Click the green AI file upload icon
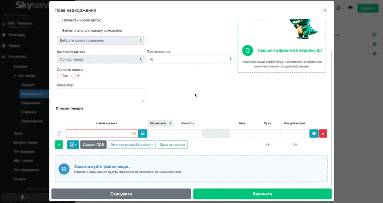The width and height of the screenshot is (383, 203). coord(247,50)
